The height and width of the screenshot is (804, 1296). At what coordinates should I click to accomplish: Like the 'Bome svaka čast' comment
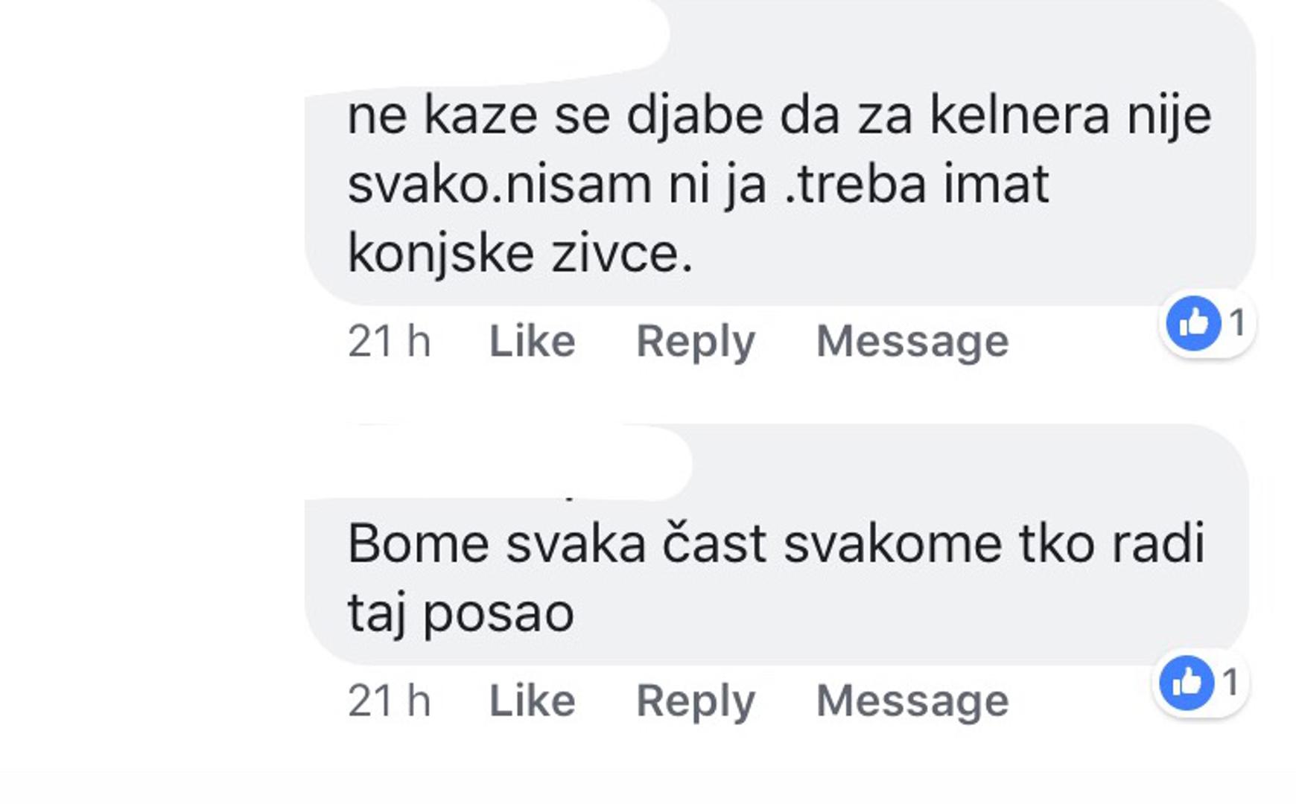click(532, 701)
